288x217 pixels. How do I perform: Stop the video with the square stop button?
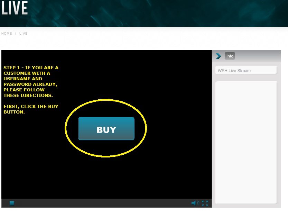click(12, 203)
